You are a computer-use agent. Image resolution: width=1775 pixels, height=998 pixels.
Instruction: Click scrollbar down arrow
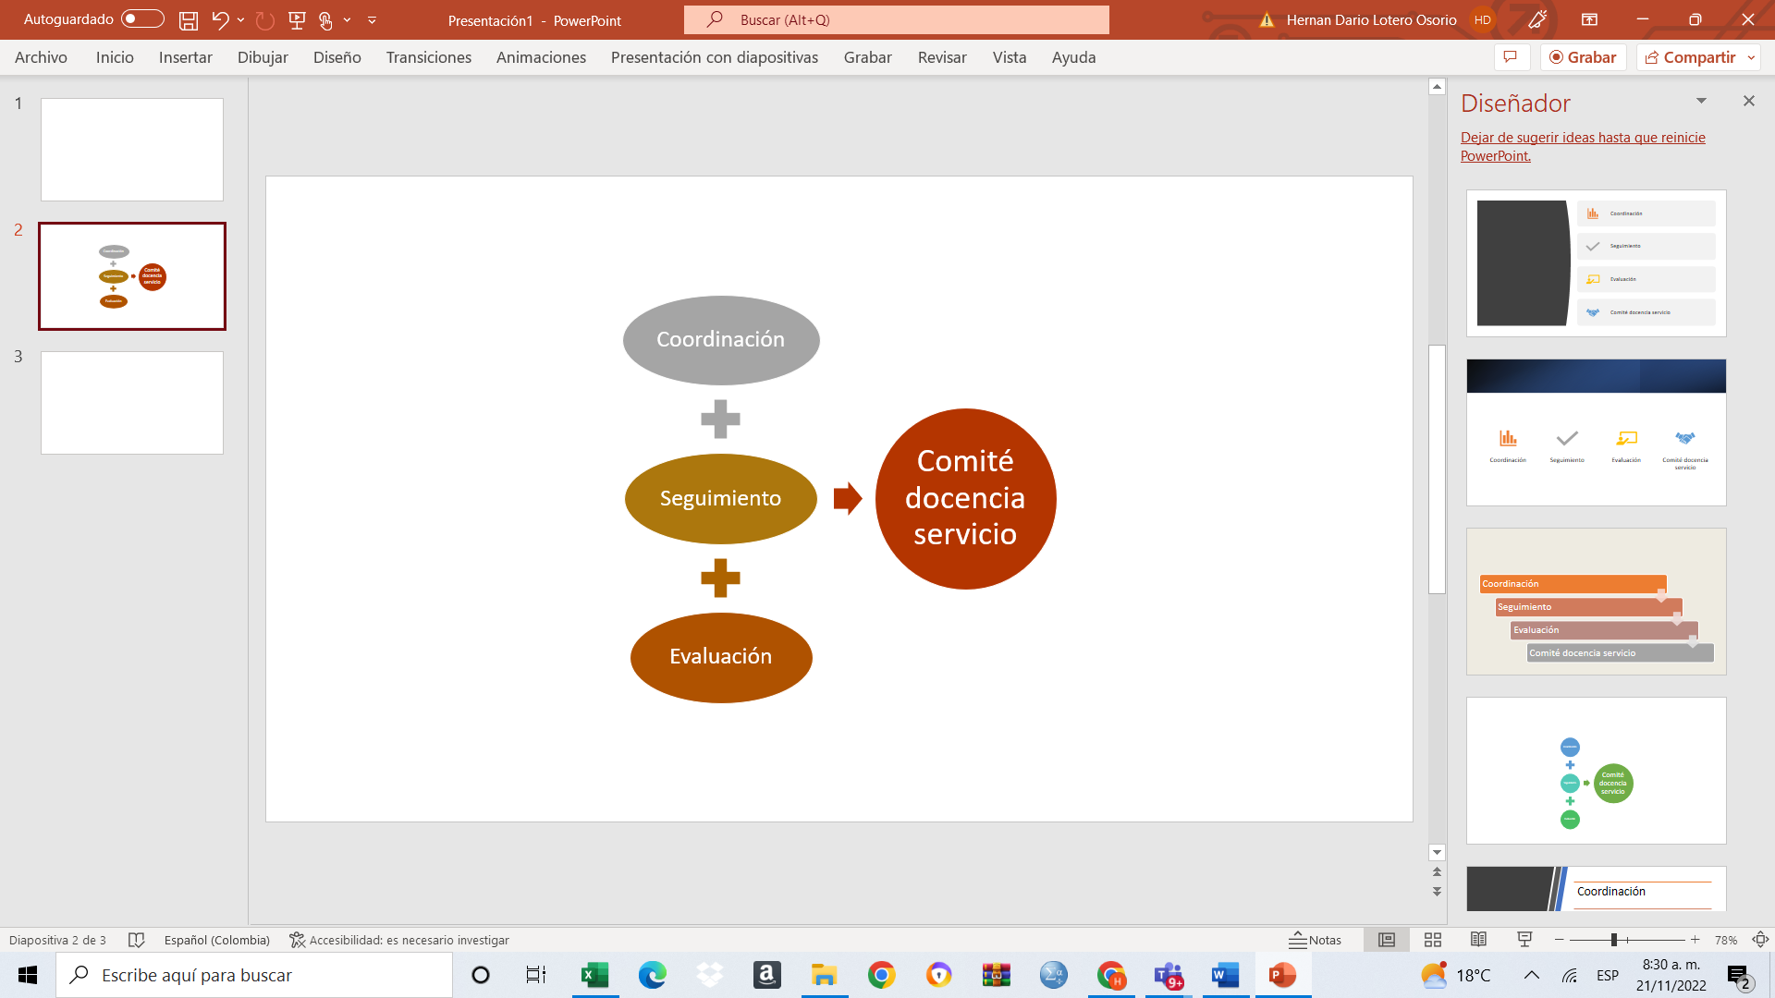[x=1437, y=852]
